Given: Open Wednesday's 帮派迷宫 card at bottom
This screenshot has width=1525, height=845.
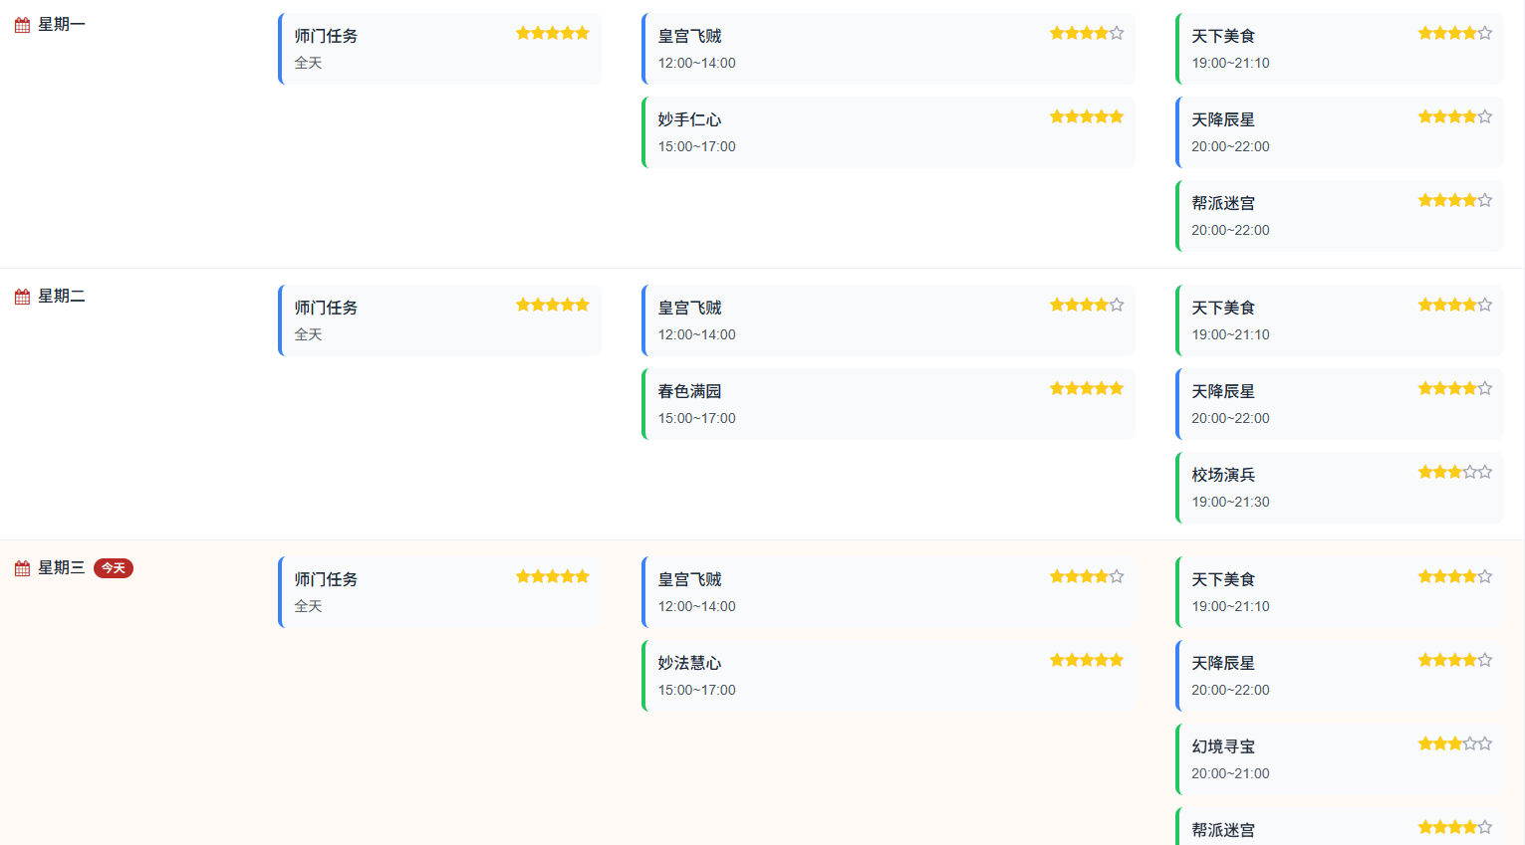Looking at the screenshot, I should 1340,826.
